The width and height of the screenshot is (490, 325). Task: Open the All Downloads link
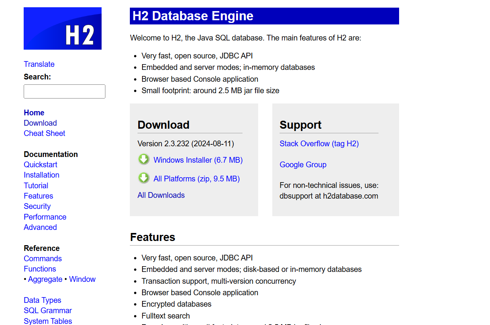(161, 195)
